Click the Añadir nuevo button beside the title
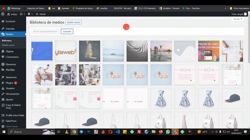Screen dimensions: 250x140 click(73, 23)
